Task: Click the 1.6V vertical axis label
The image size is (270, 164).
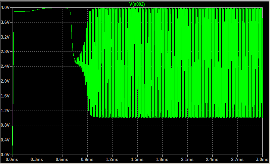Action: (x=5, y=96)
